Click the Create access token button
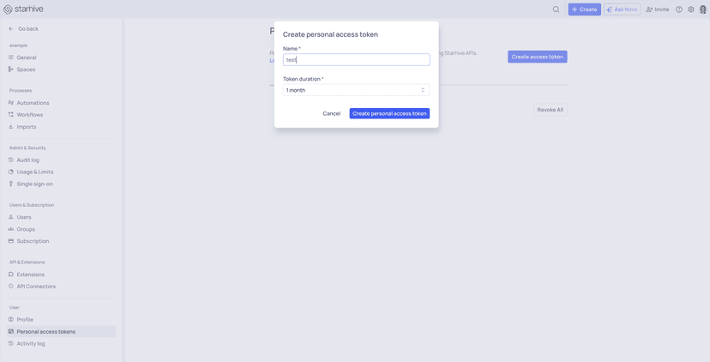 click(538, 57)
